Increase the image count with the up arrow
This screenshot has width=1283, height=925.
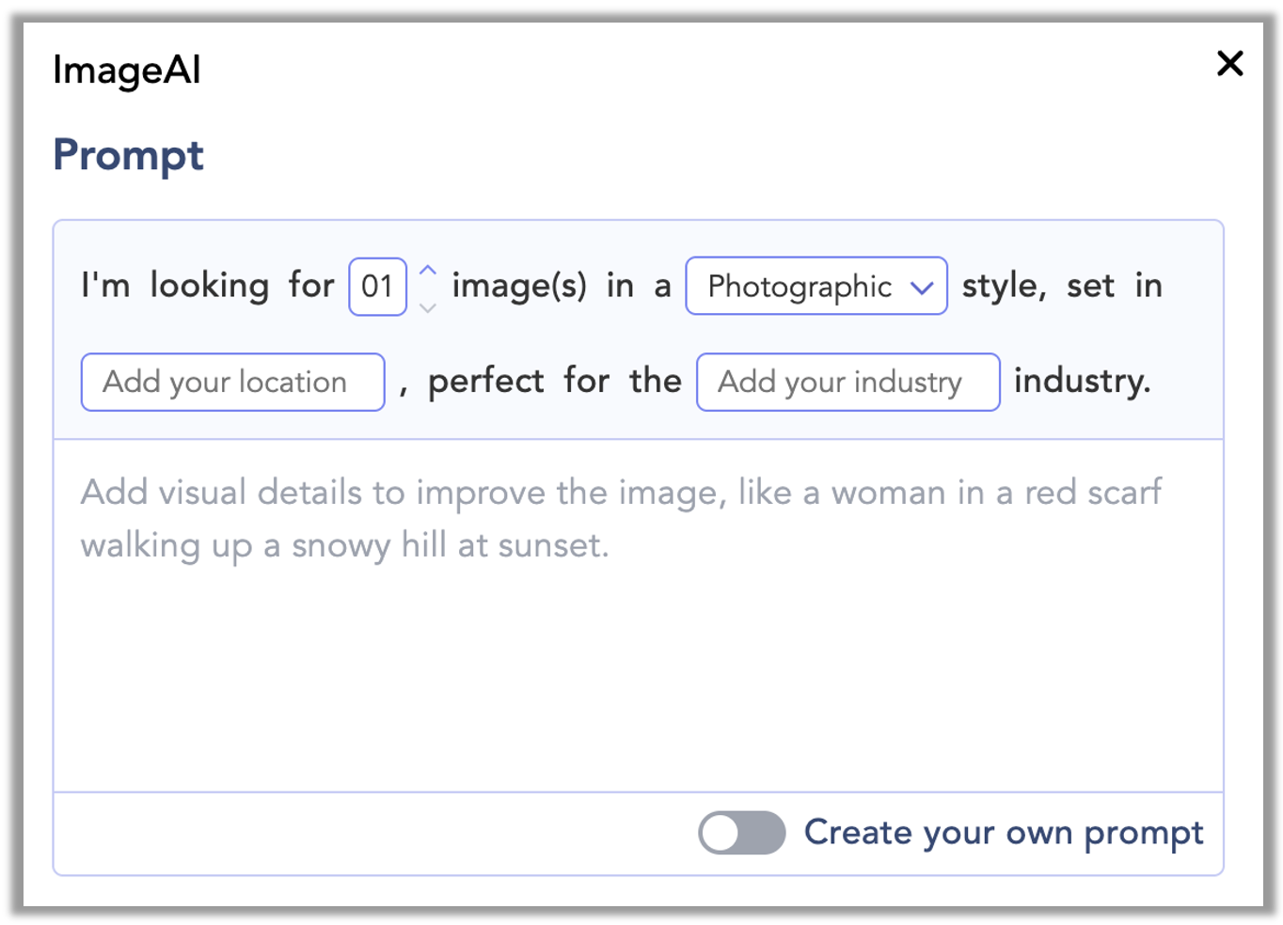(x=428, y=270)
